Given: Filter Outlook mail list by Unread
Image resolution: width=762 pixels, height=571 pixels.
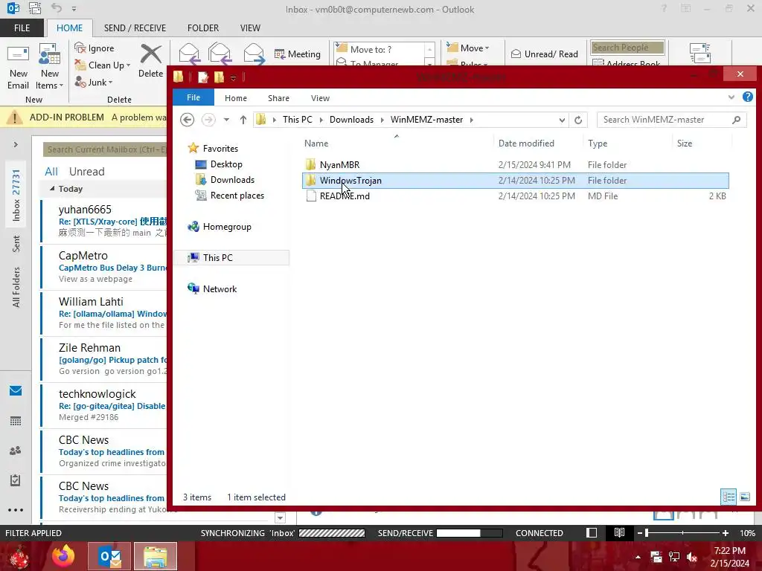Looking at the screenshot, I should pyautogui.click(x=86, y=172).
